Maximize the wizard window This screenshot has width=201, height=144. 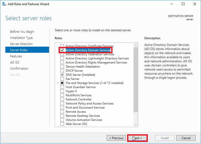[183, 4]
